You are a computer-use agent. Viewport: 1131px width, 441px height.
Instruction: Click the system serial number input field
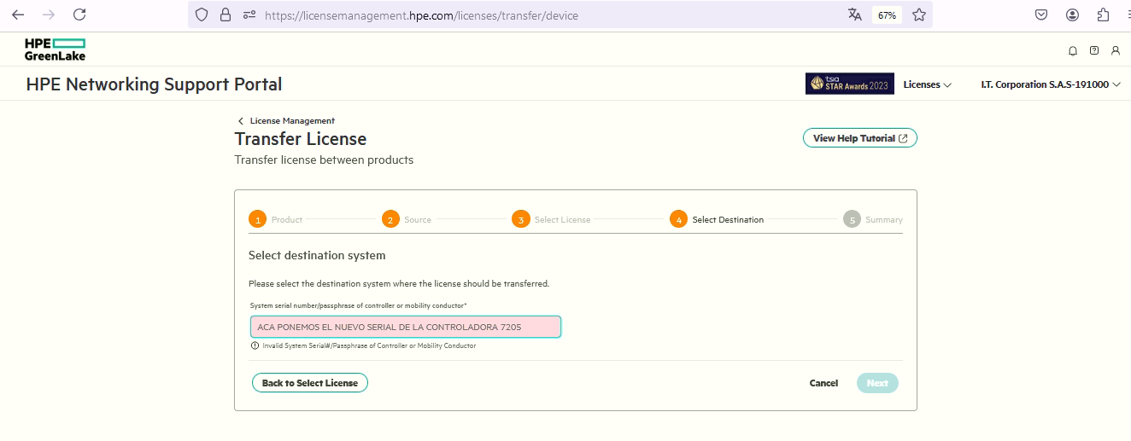(405, 327)
